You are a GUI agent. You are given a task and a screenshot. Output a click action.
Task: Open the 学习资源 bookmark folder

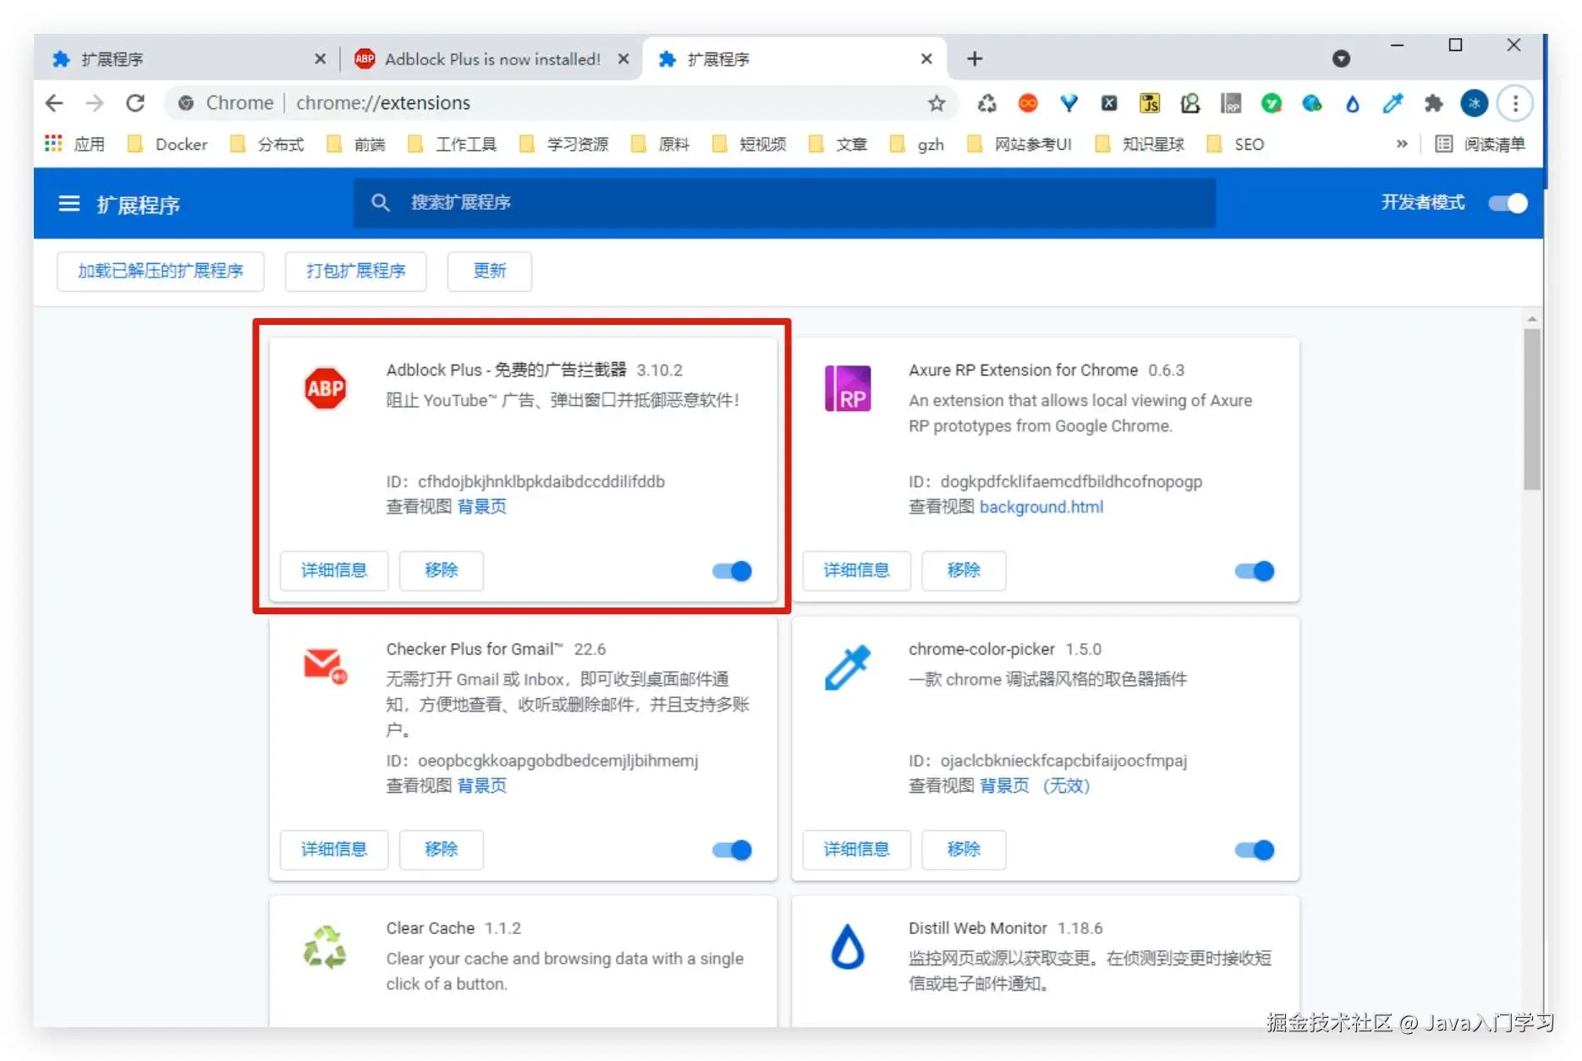click(x=564, y=144)
